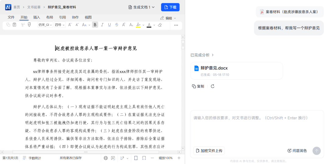Click vertical scrollbar up arrow
329x164 pixels.
click(x=183, y=37)
